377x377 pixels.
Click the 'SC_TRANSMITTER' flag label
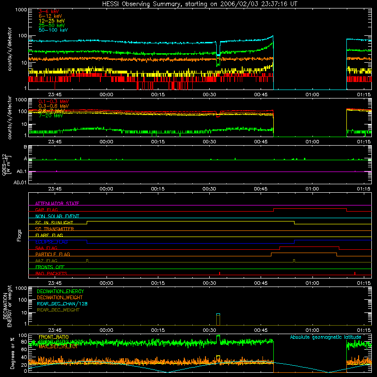click(55, 229)
